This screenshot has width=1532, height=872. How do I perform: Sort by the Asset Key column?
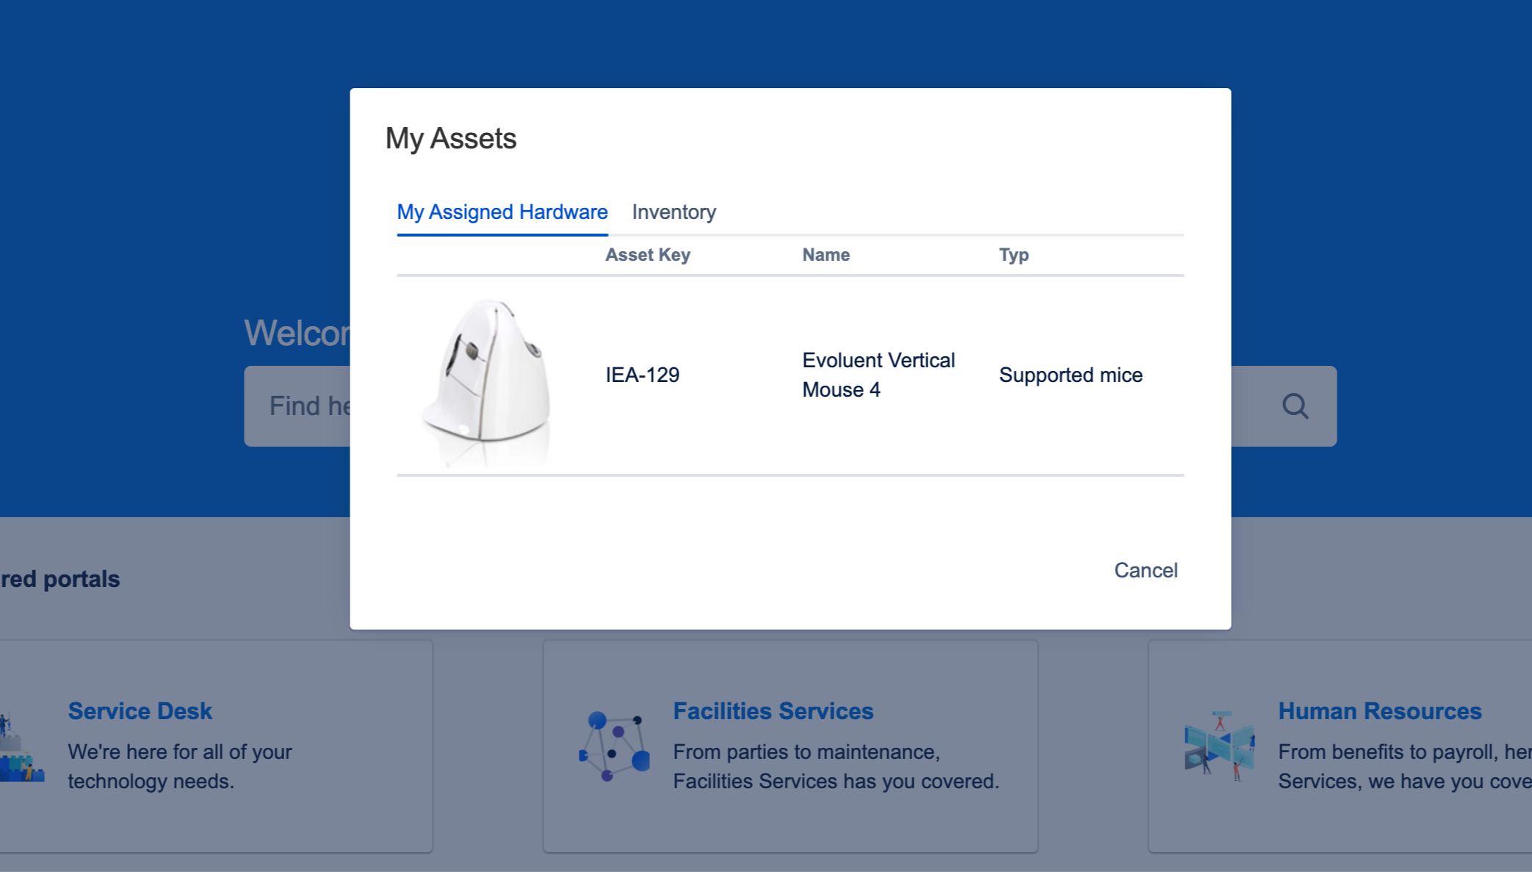(647, 254)
